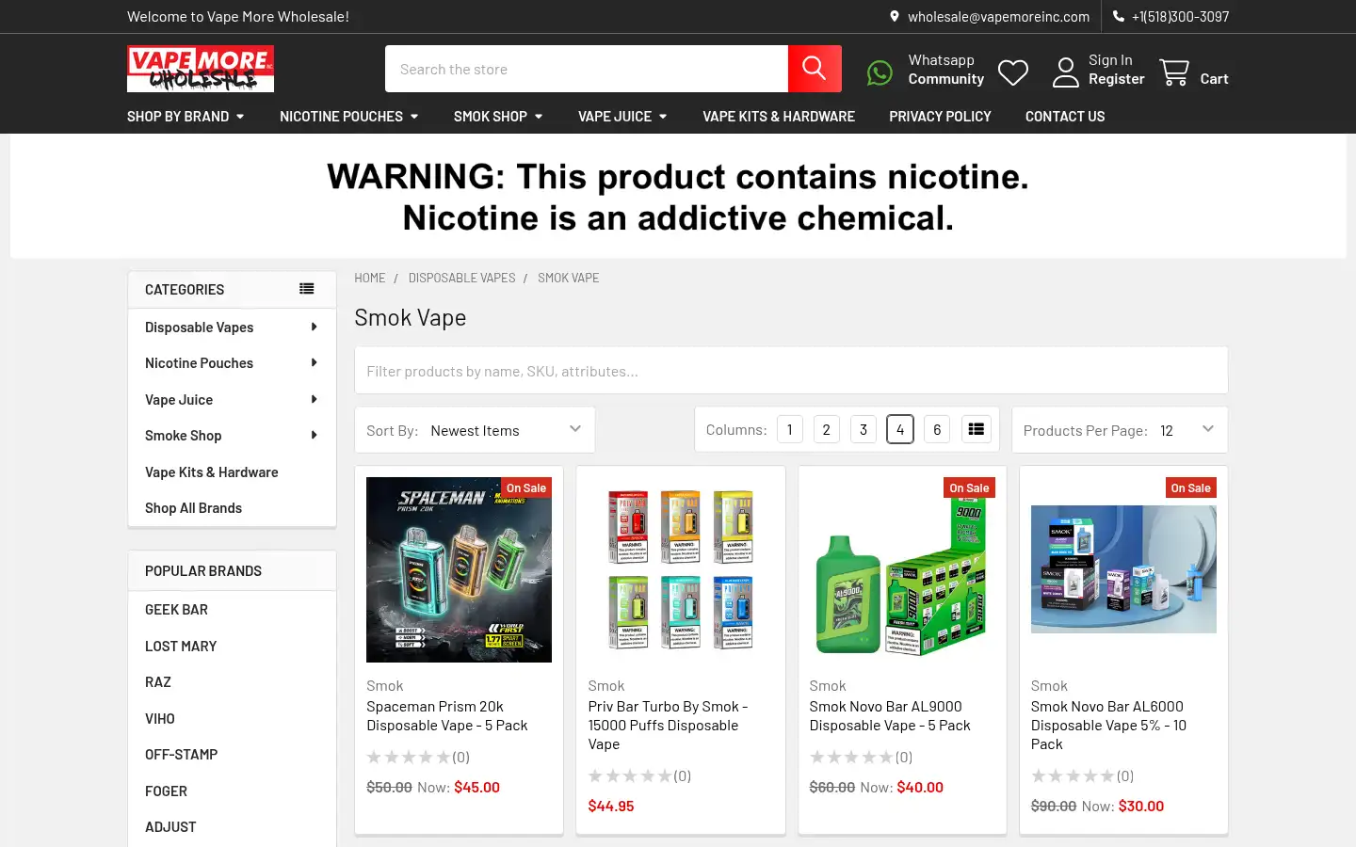The image size is (1356, 847).
Task: Switch to list view layout icon
Action: (x=977, y=429)
